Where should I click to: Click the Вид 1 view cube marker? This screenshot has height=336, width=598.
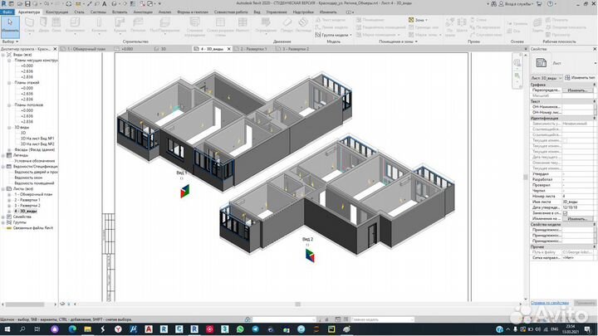click(184, 189)
